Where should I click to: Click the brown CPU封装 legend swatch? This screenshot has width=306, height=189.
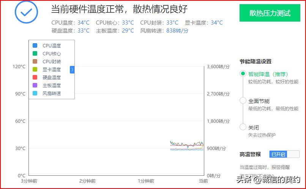tap(35, 61)
